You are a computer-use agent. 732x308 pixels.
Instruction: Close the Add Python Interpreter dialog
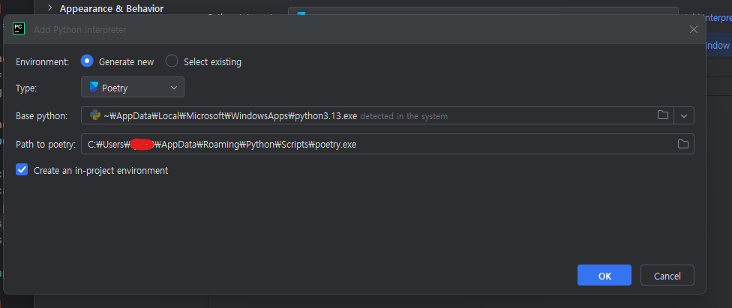point(694,29)
